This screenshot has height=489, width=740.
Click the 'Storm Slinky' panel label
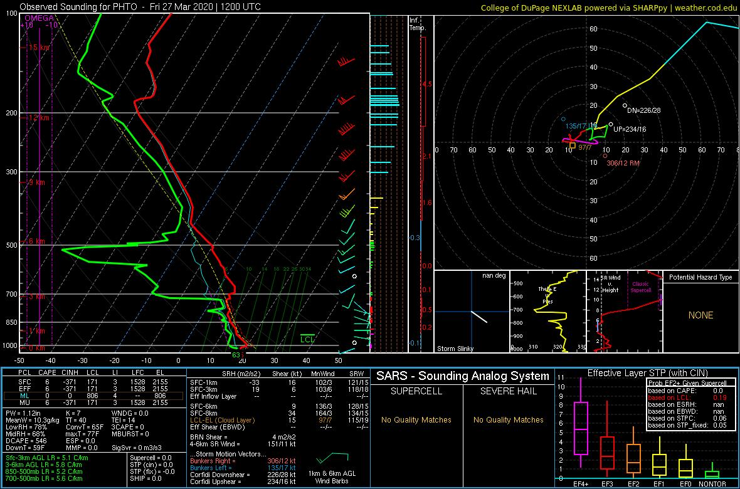(x=455, y=349)
